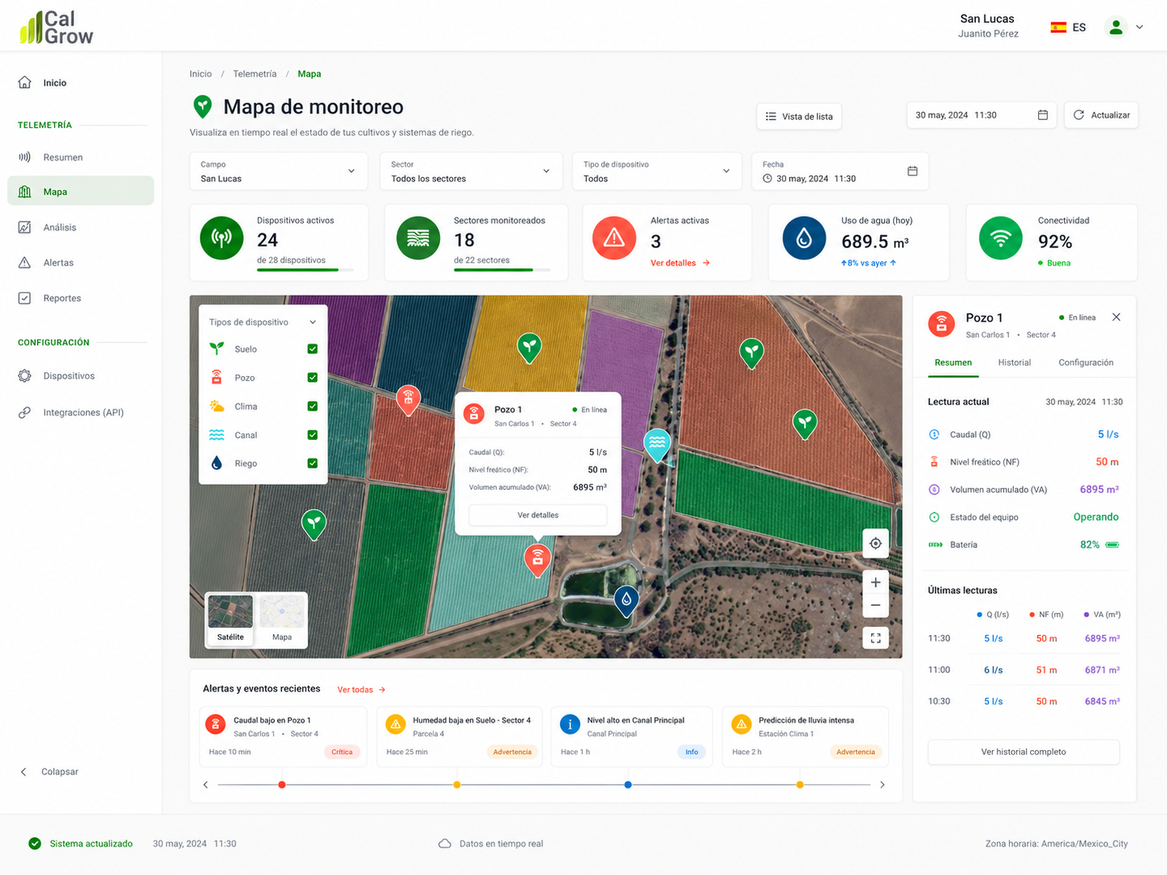This screenshot has height=875, width=1167.
Task: Open Integraciones (API) link icon
Action: [25, 413]
